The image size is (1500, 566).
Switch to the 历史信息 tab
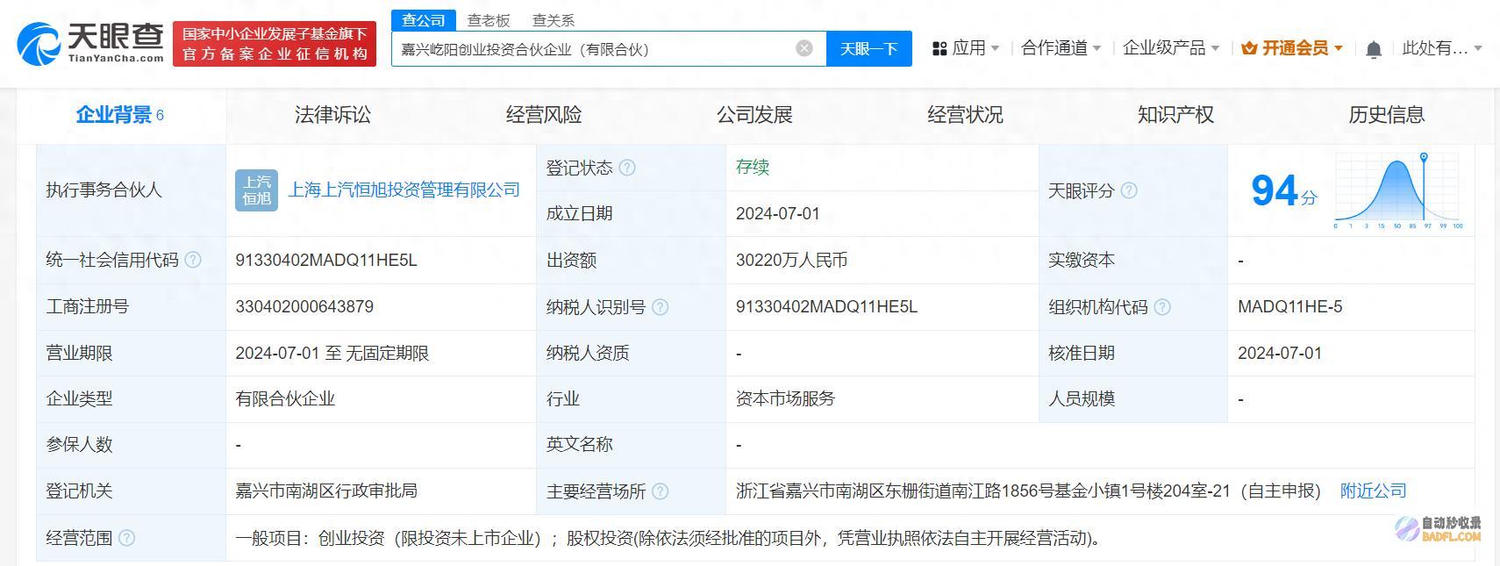1386,115
